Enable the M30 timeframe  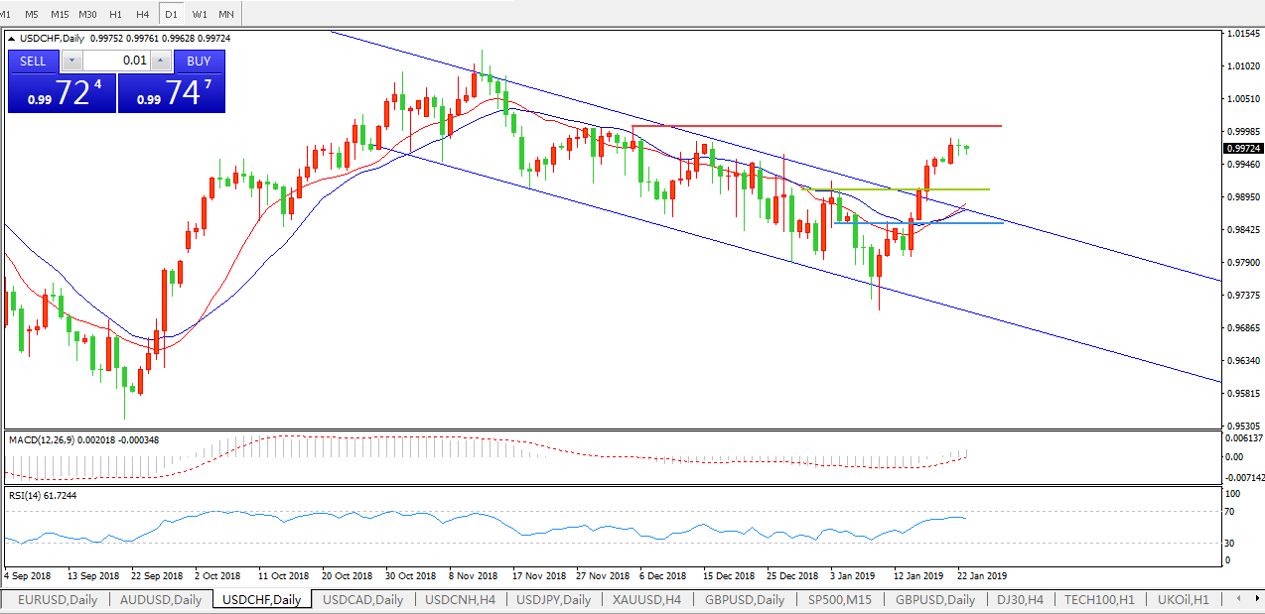point(88,14)
